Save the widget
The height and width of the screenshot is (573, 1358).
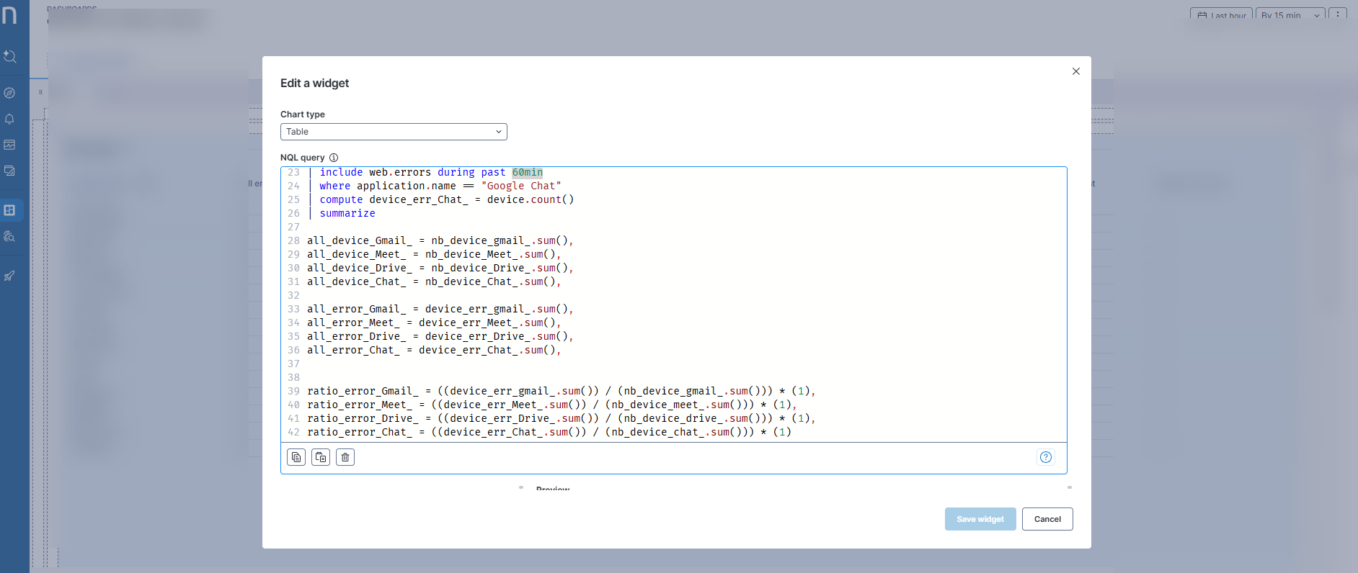coord(980,519)
